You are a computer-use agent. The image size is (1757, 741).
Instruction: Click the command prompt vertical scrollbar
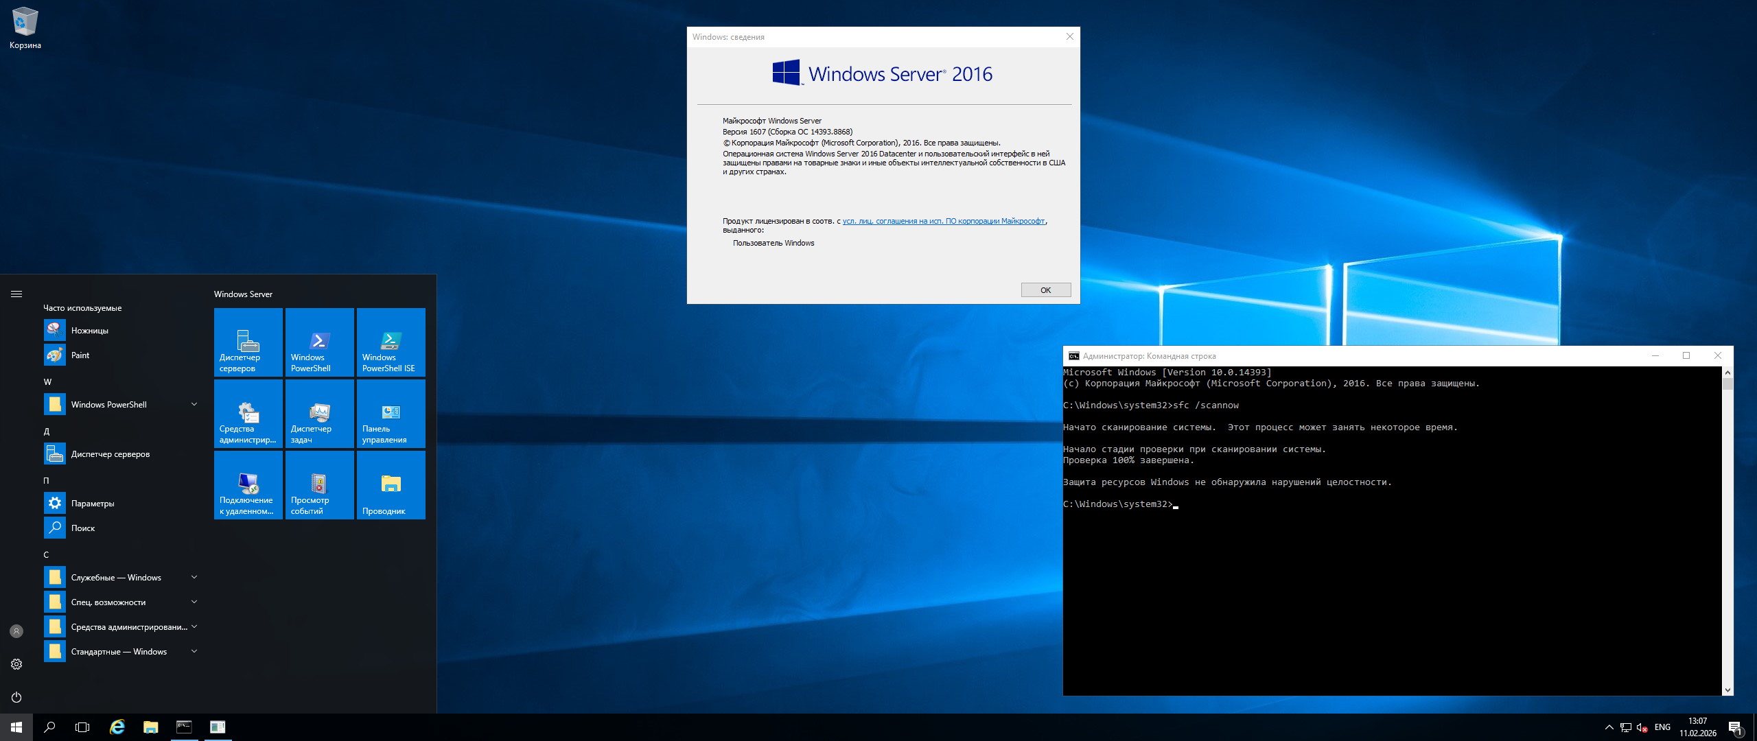(x=1727, y=535)
